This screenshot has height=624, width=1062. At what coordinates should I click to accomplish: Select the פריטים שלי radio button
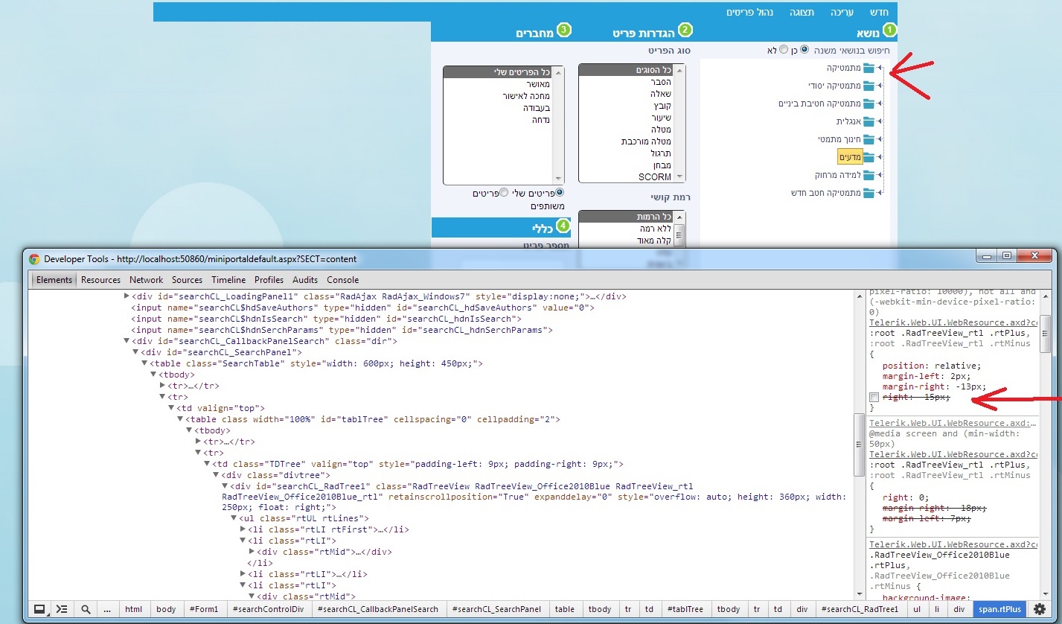(x=560, y=192)
